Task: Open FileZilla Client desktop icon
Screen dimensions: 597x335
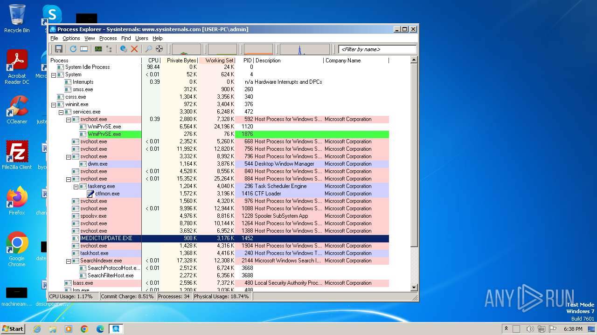Action: [x=17, y=155]
